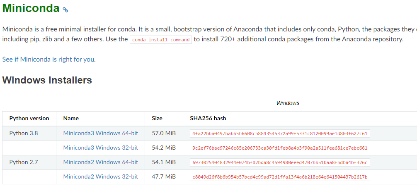Click the SHA256 hash column header
The height and width of the screenshot is (186, 417).
coord(208,118)
